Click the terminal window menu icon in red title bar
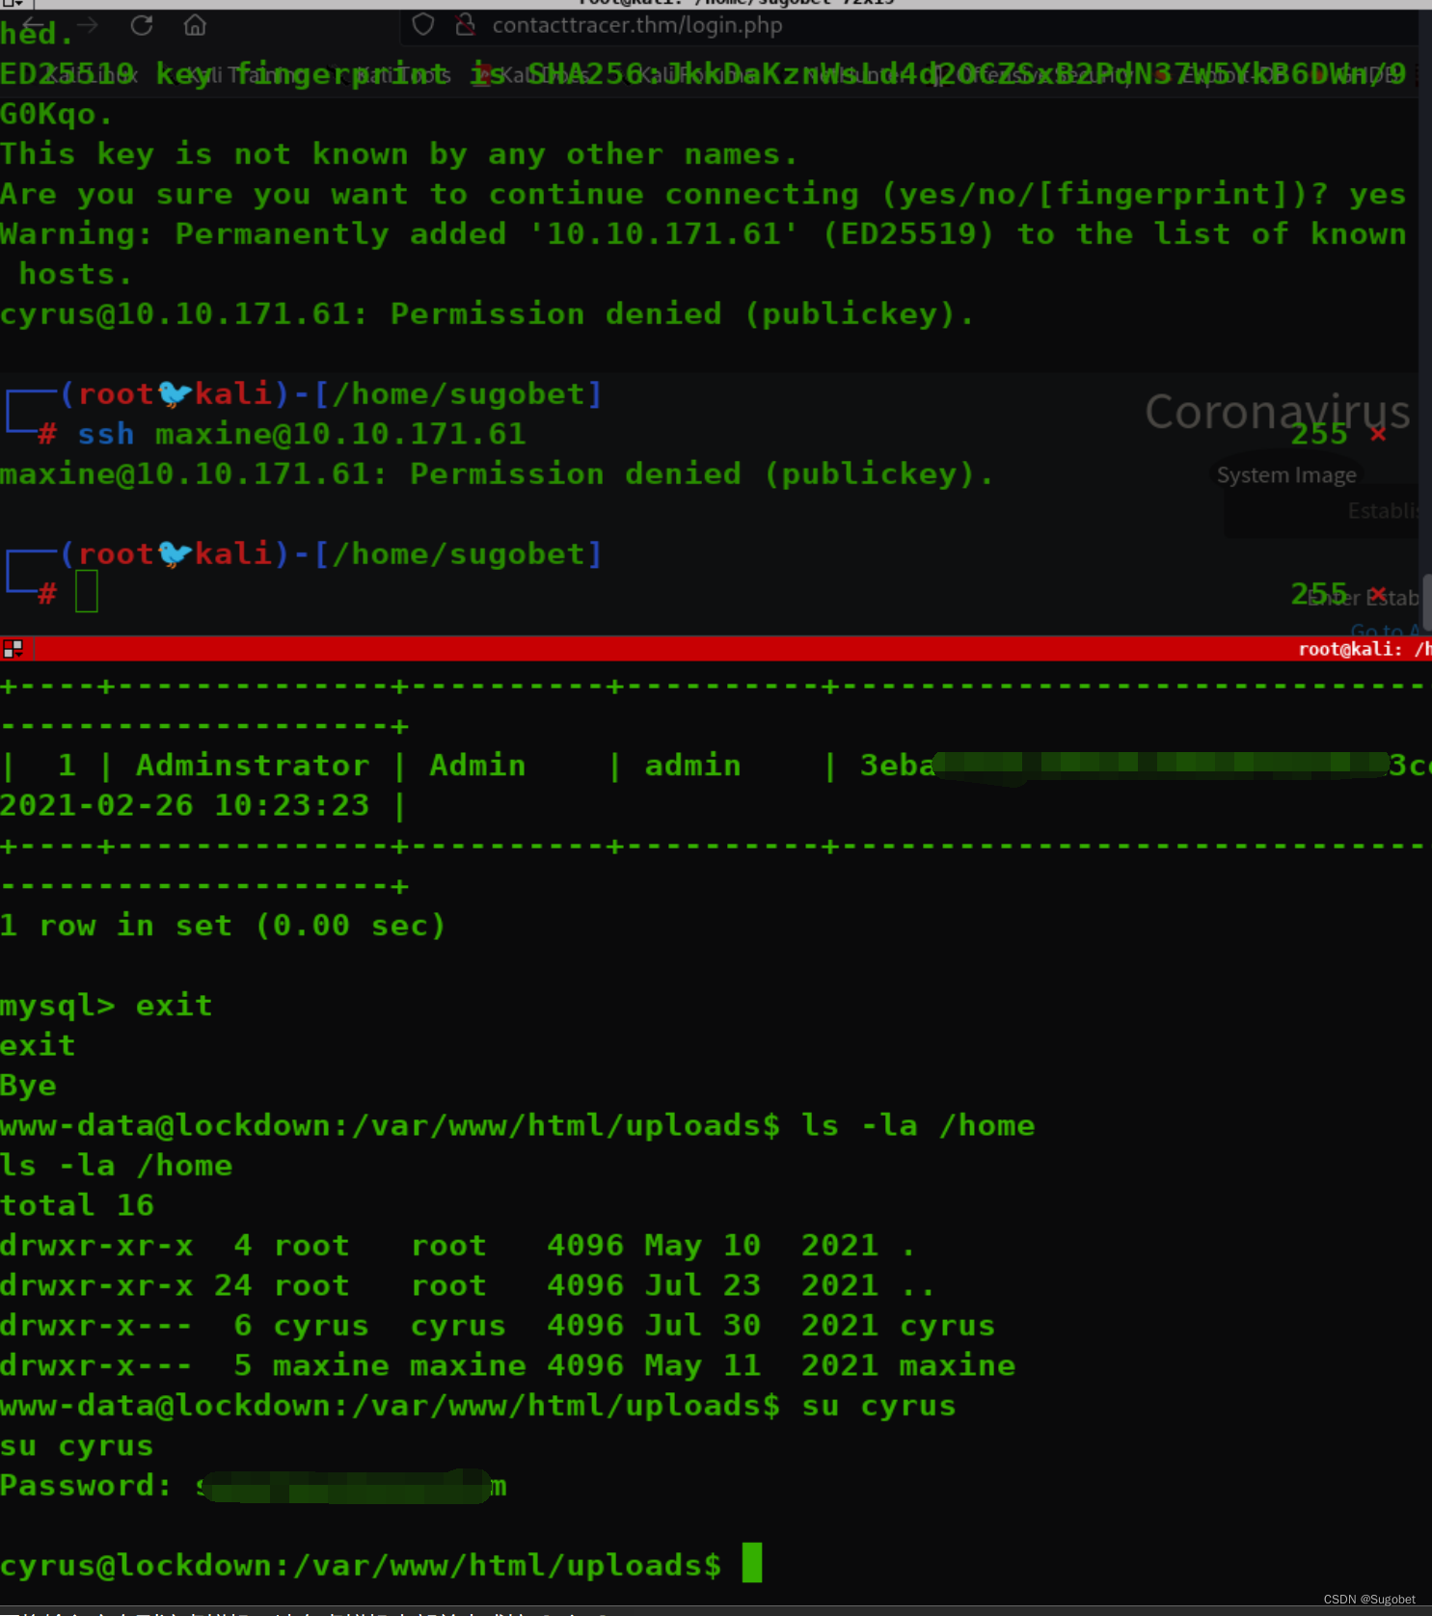This screenshot has height=1616, width=1432. tap(13, 648)
